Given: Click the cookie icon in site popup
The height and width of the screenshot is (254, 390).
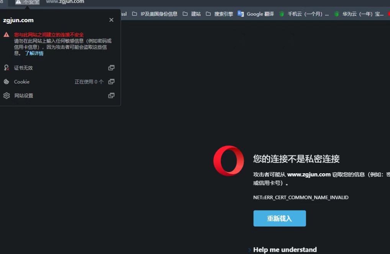Looking at the screenshot, I should click(x=7, y=81).
